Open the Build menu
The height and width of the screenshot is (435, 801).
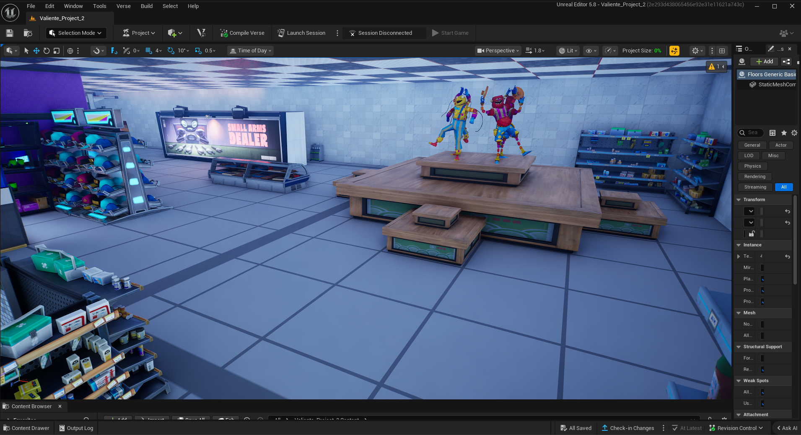(x=147, y=6)
